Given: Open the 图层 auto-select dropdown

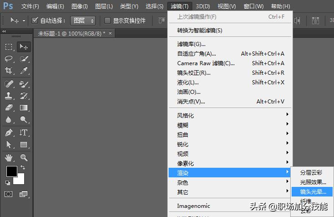Looking at the screenshot, I should coord(82,21).
